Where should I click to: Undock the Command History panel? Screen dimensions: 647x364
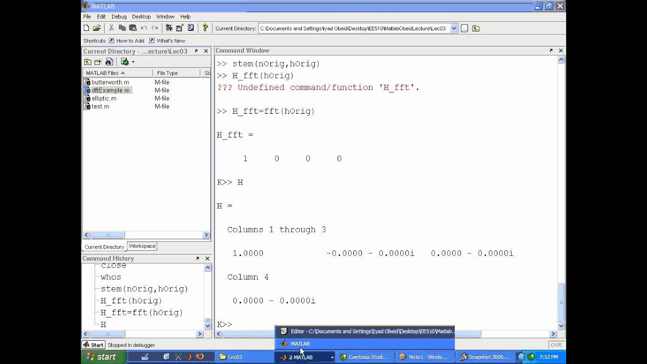click(197, 258)
